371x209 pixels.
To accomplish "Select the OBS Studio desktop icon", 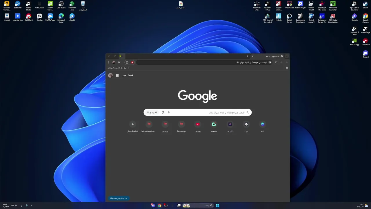I will click(x=61, y=5).
